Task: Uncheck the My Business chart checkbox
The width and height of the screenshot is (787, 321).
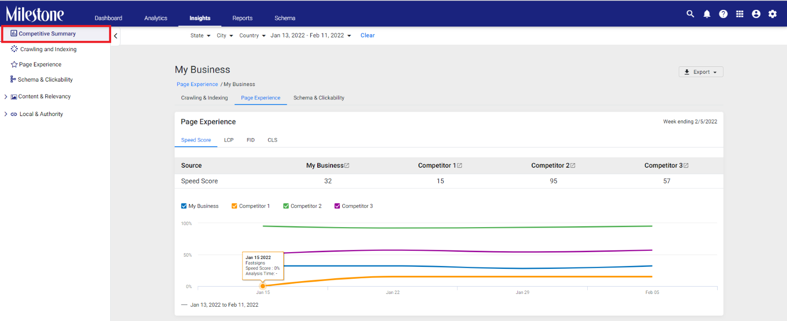Action: point(184,206)
